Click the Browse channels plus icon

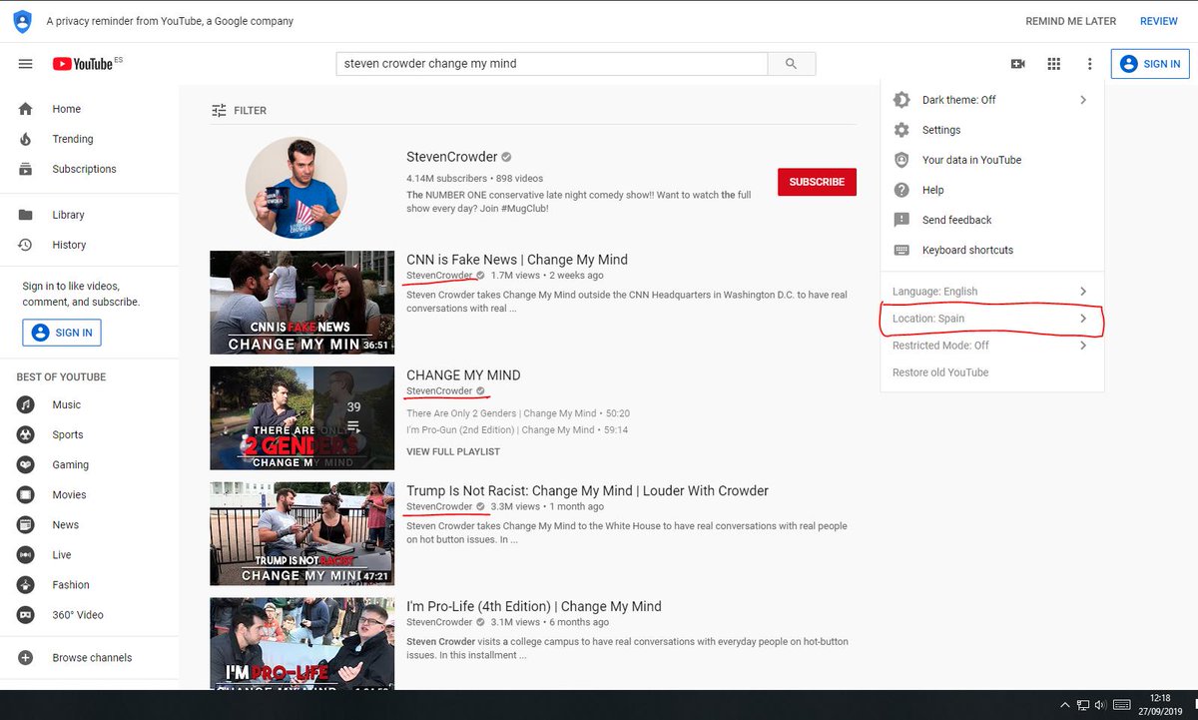click(x=26, y=658)
